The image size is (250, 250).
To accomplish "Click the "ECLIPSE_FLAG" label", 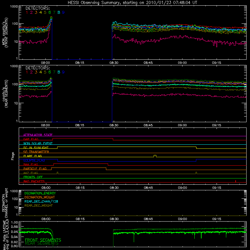I will click(x=34, y=160).
